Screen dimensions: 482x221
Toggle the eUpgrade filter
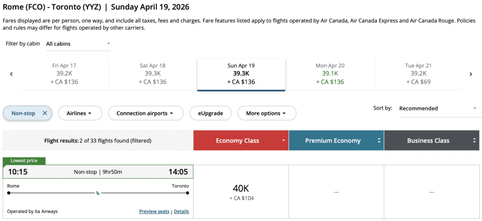[x=211, y=113]
